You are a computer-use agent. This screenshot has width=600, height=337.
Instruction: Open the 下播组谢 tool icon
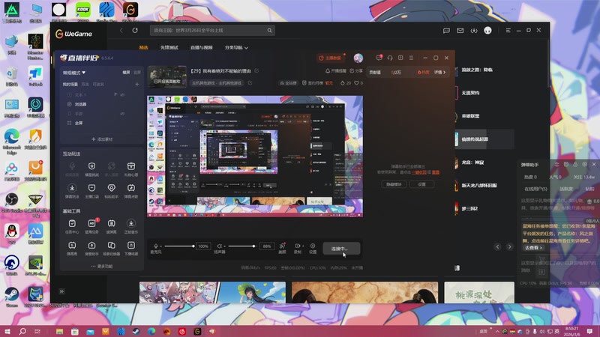click(x=130, y=246)
